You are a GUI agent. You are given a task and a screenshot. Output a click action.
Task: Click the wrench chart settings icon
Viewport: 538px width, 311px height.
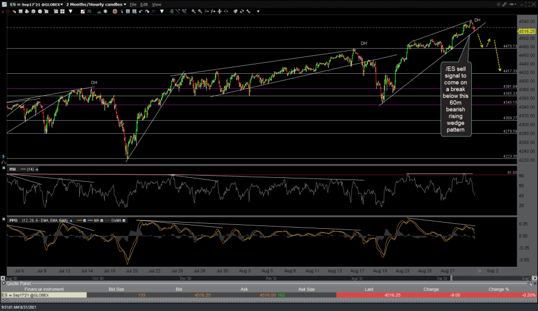click(248, 11)
